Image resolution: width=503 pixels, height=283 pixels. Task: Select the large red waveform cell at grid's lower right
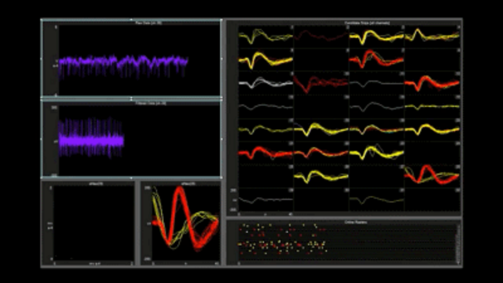pos(431,175)
